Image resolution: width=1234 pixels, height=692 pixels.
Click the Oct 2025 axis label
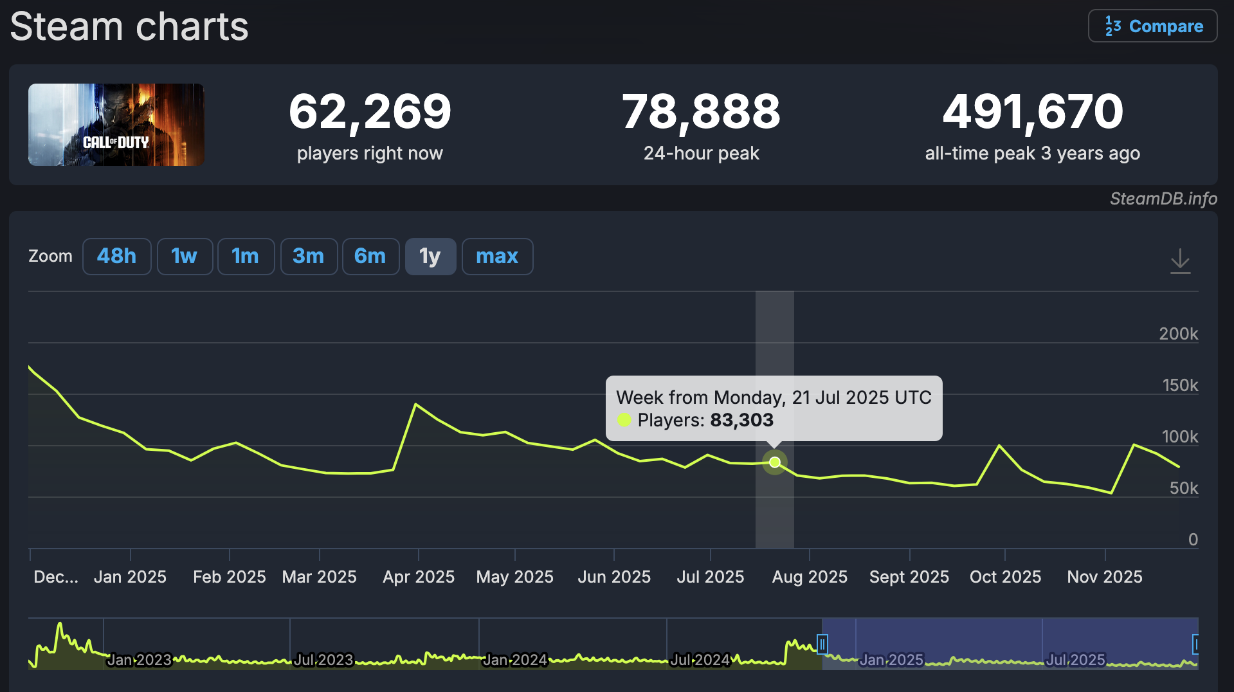1005,577
